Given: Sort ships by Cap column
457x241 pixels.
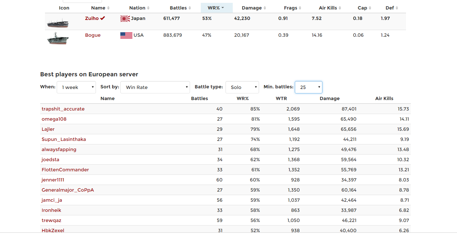Looking at the screenshot, I should (365, 8).
